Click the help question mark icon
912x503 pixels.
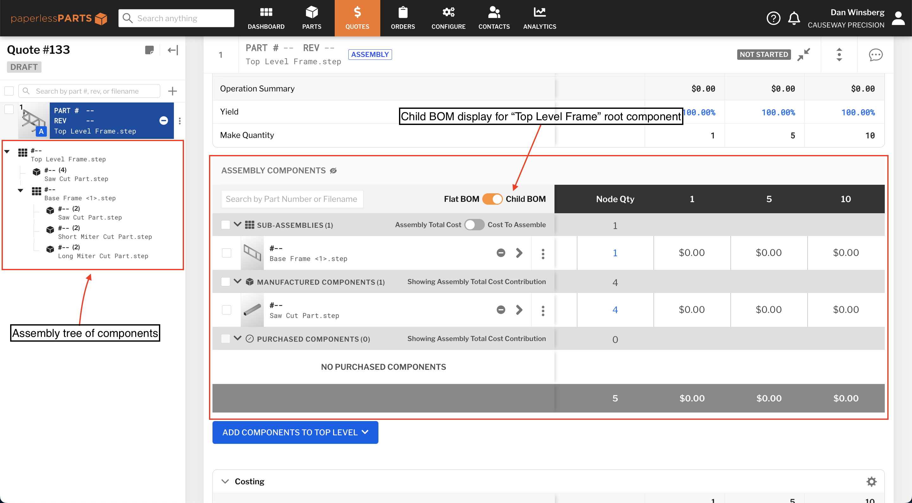[x=773, y=18]
